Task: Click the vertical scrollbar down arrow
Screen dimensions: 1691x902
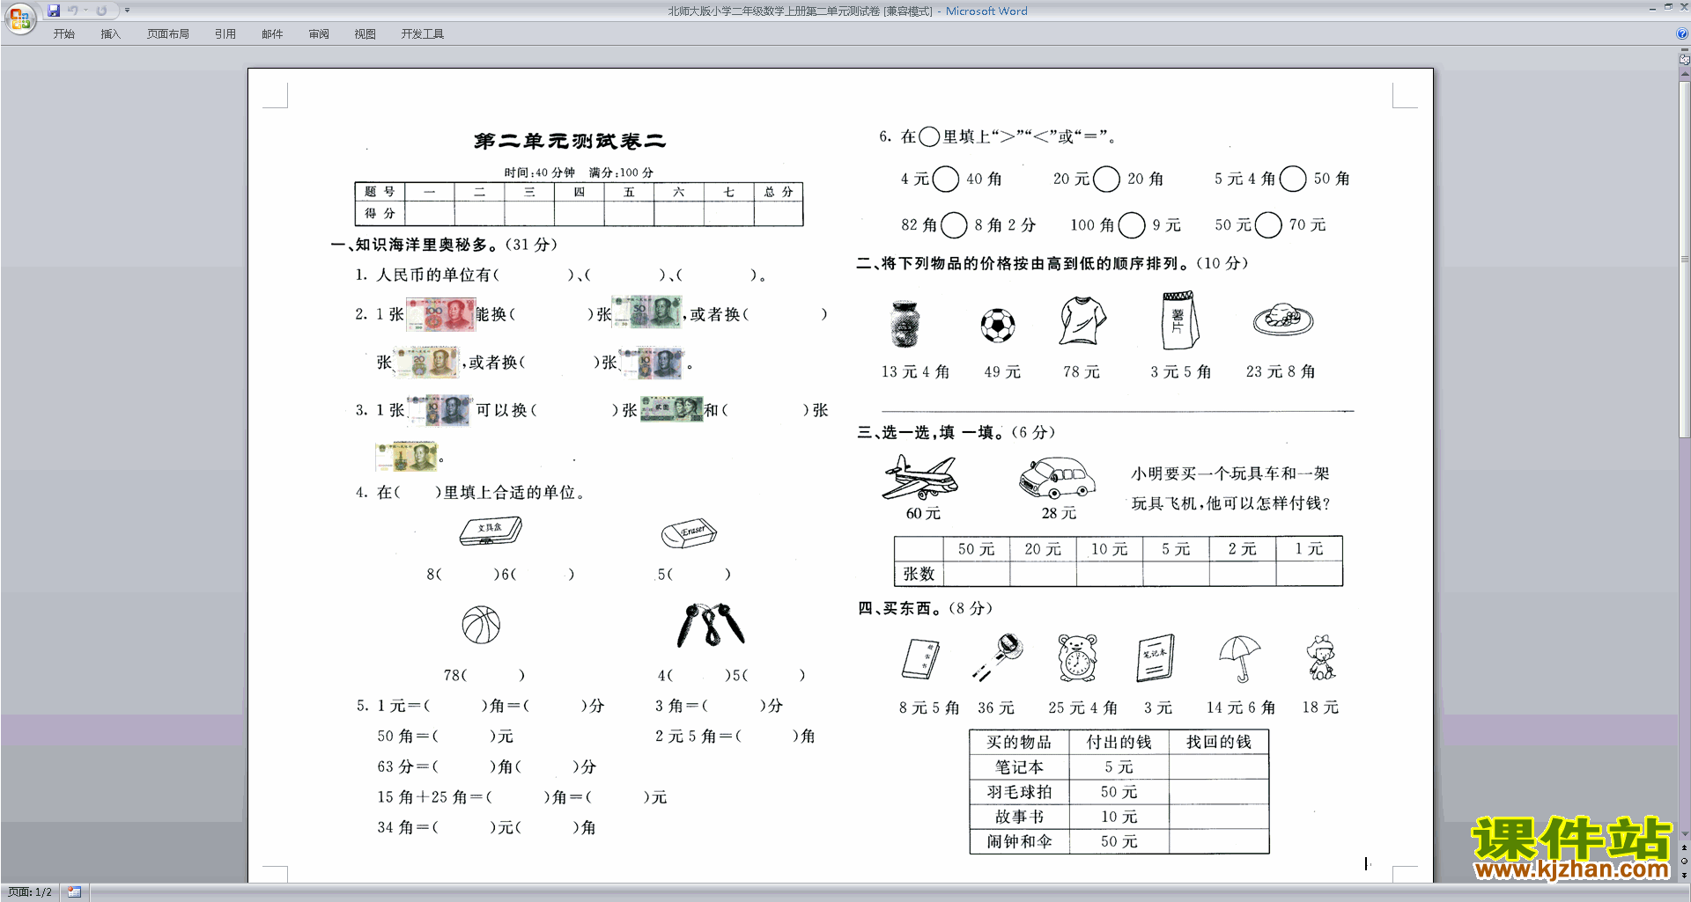Action: [1685, 833]
